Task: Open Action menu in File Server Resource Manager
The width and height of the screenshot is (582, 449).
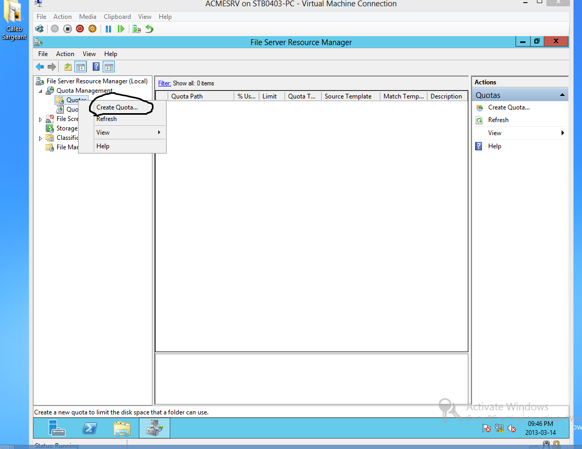Action: tap(65, 54)
